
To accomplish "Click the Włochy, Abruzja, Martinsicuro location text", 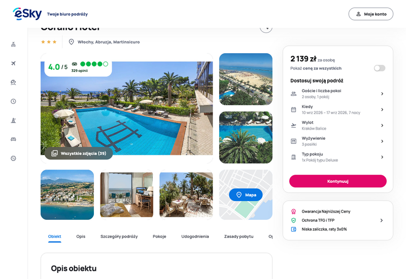I will [x=109, y=42].
